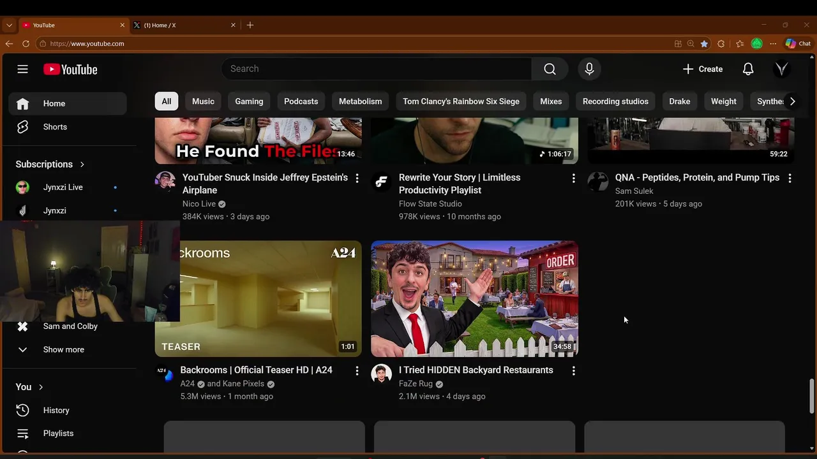Select the Metabolism filter chip
Screen dimensions: 817x459
[x=360, y=101]
